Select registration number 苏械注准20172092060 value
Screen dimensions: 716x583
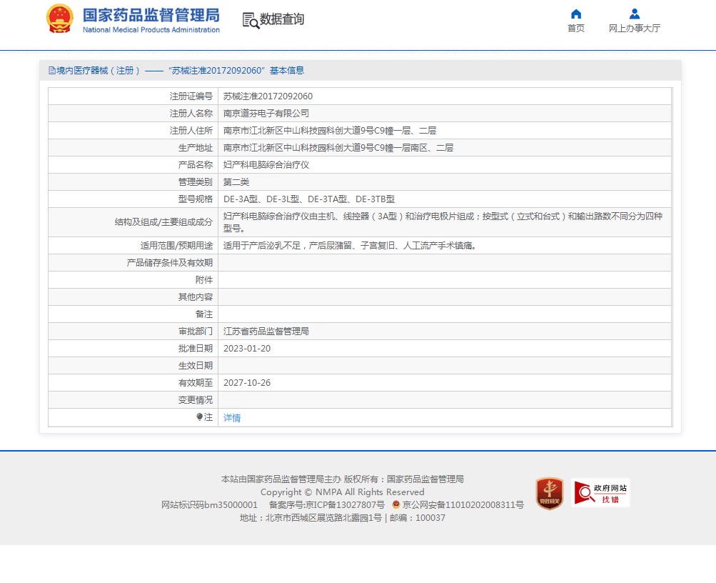coord(268,96)
